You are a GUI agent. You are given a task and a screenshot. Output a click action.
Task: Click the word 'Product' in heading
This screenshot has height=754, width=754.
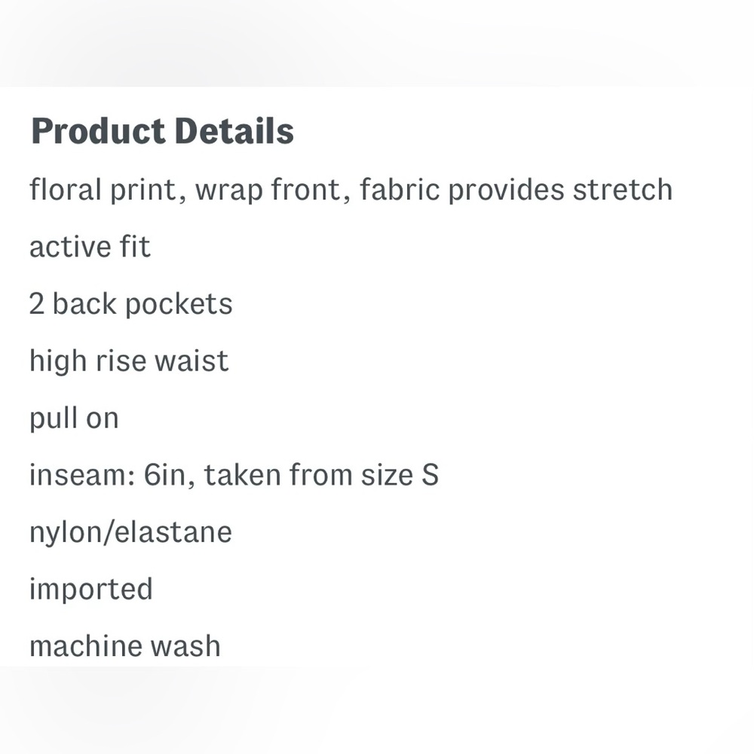[x=98, y=130]
